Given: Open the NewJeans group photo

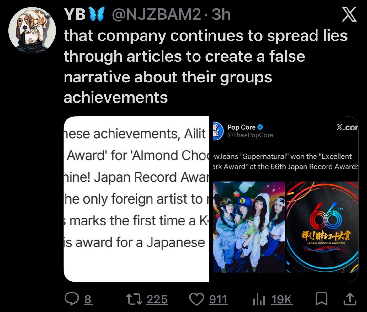Looking at the screenshot, I should click(249, 227).
